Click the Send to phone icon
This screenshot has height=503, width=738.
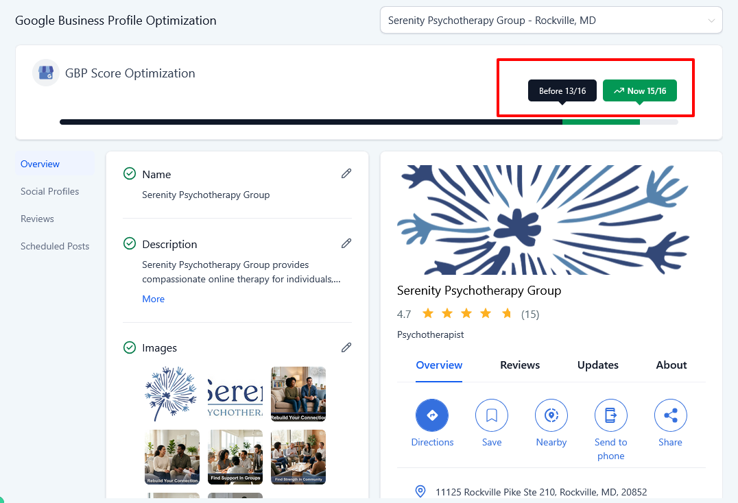[x=611, y=415]
